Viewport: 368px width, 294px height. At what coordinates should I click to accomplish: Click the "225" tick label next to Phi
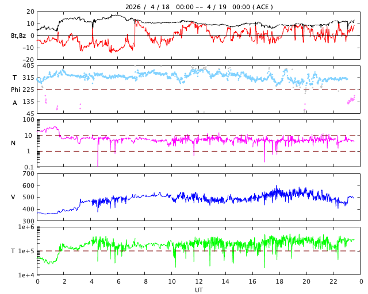pos(28,90)
